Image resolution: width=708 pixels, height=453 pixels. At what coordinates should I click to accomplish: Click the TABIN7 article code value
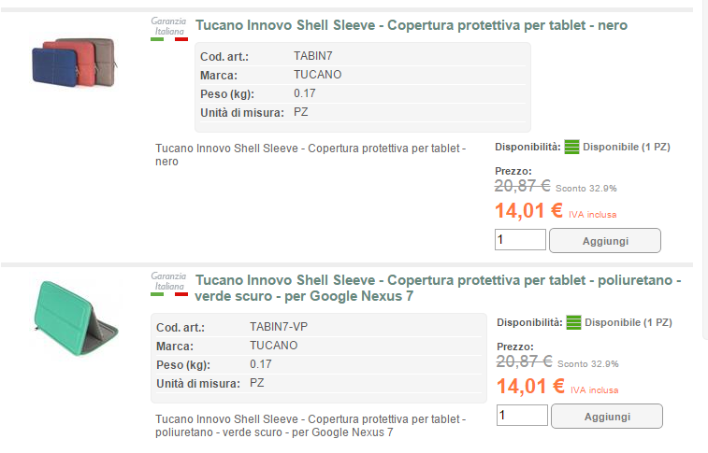point(312,56)
